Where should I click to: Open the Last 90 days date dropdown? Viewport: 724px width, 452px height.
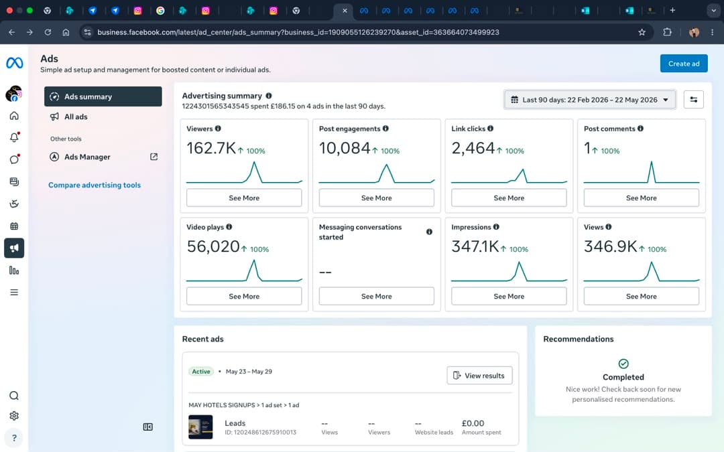pos(590,100)
